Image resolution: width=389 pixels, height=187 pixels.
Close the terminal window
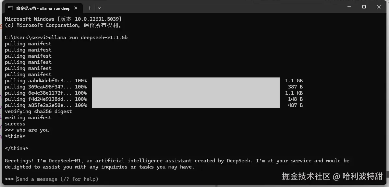379,7
